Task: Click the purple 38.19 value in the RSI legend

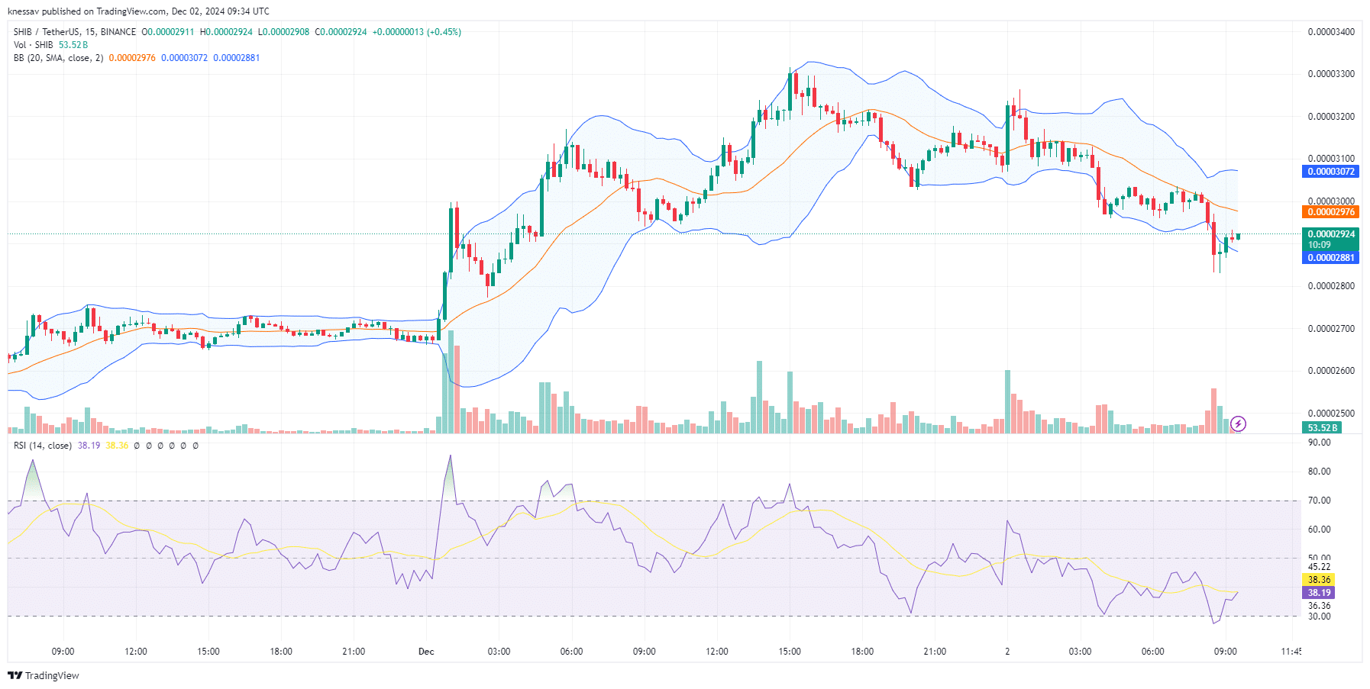Action: [x=89, y=446]
